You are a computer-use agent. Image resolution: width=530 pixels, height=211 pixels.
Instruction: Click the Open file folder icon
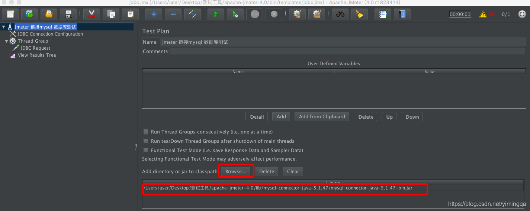pos(49,14)
